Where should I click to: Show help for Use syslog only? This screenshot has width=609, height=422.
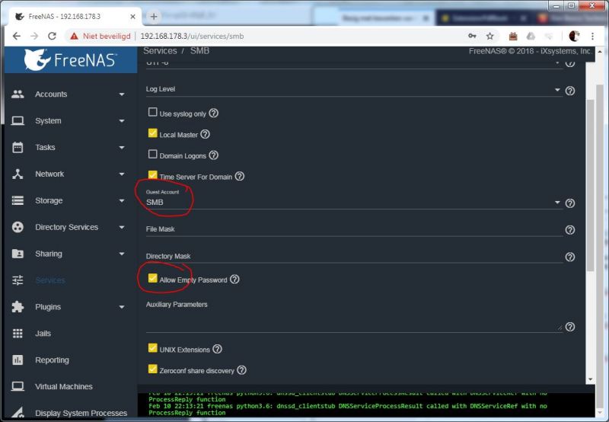(x=214, y=113)
